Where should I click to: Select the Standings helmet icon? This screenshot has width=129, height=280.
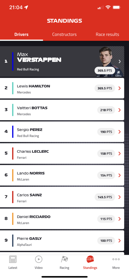click(90, 259)
